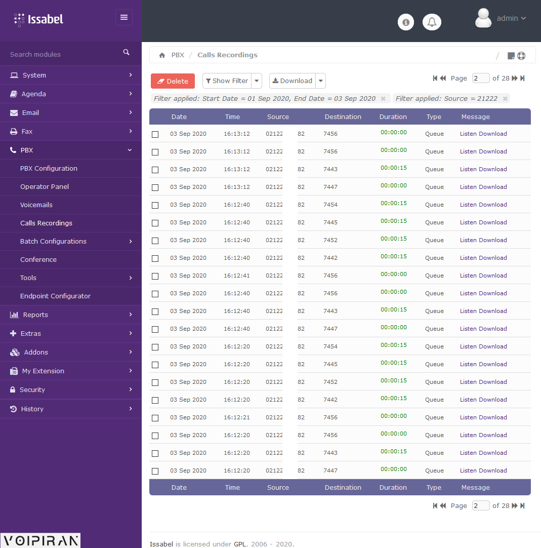541x548 pixels.
Task: Click the Show Filter button
Action: (x=227, y=81)
